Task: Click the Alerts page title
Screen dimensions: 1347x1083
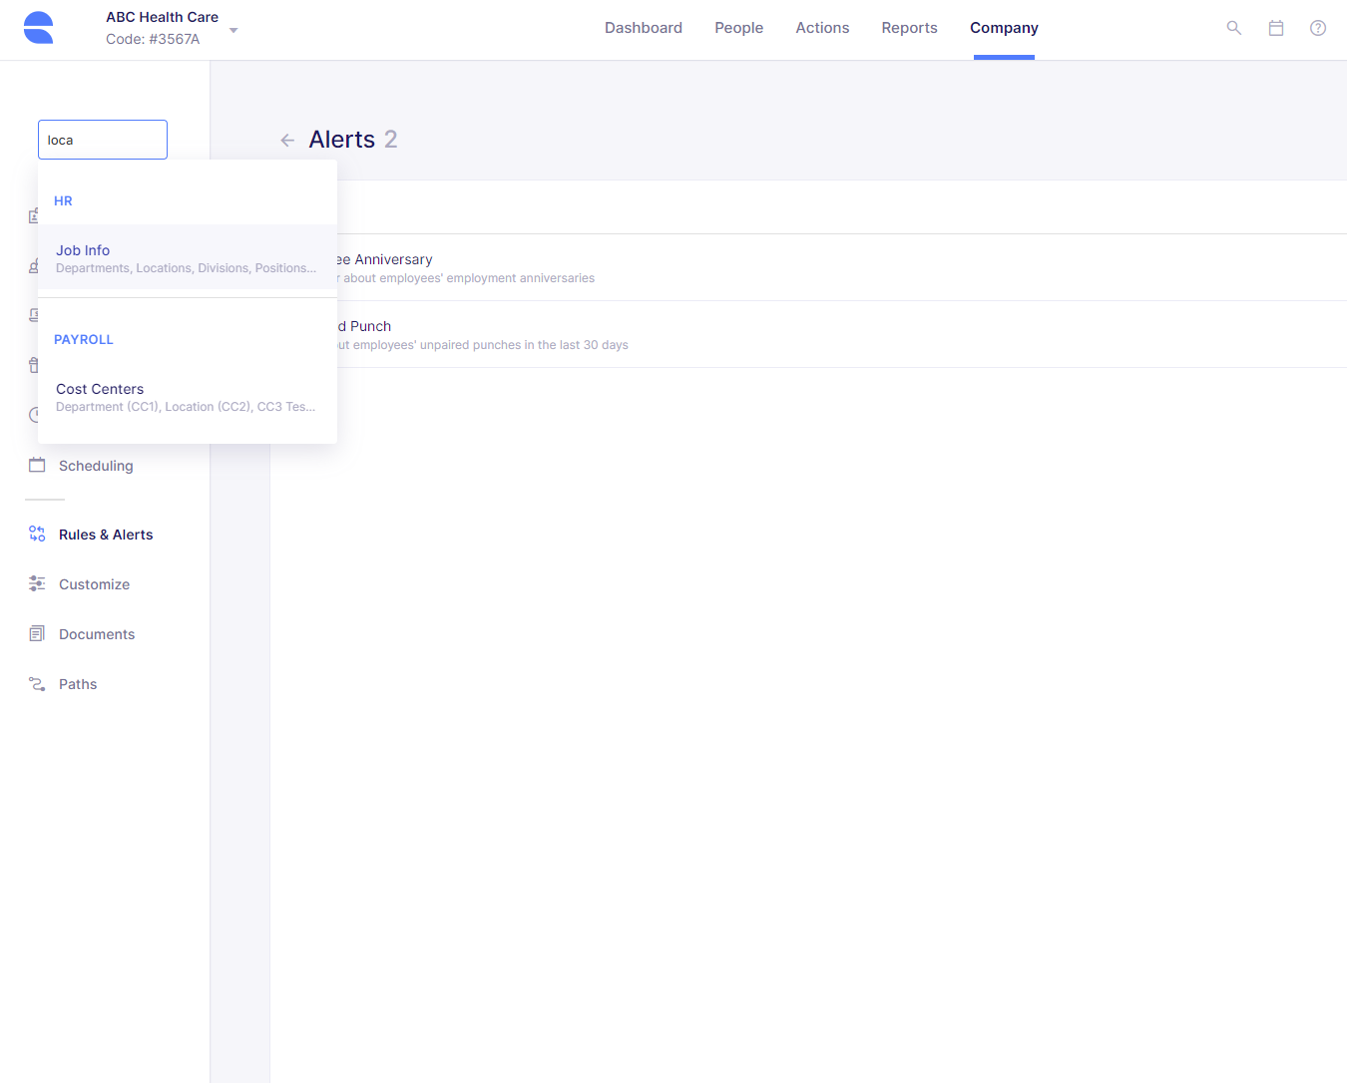Action: coord(342,140)
